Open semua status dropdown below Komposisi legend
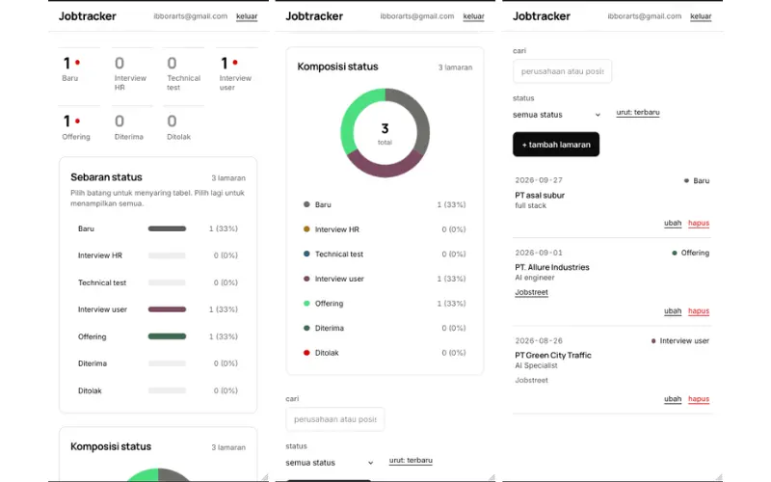The width and height of the screenshot is (771, 482). 330,463
